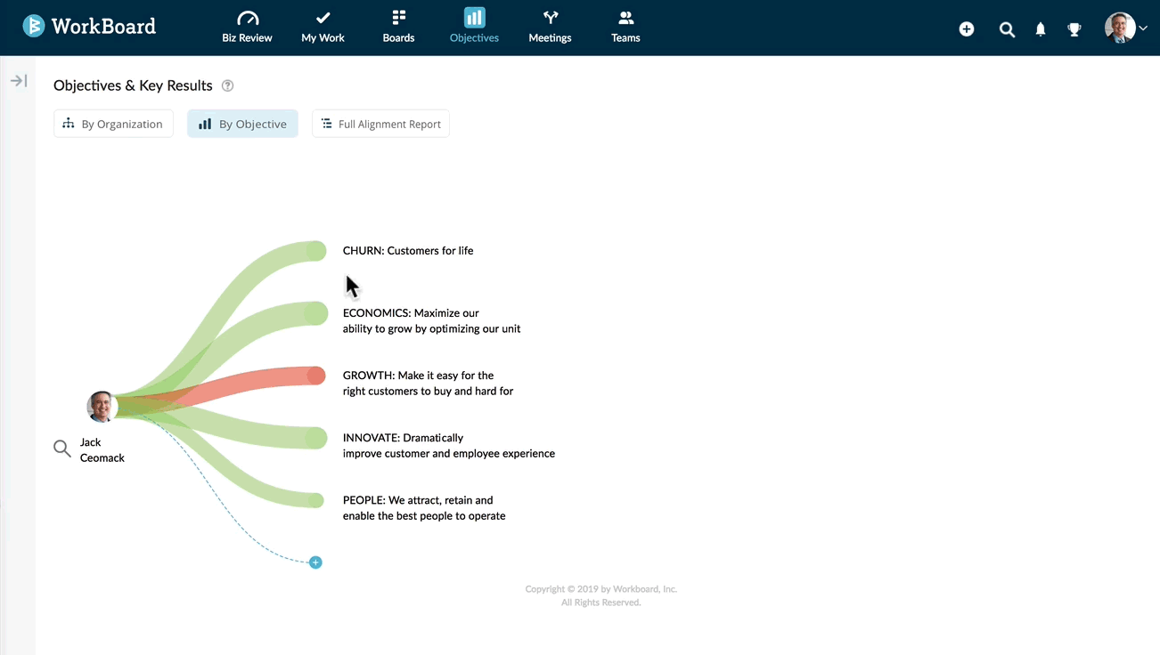Open the Meetings section
Screen dimensions: 1160x655
click(x=550, y=28)
